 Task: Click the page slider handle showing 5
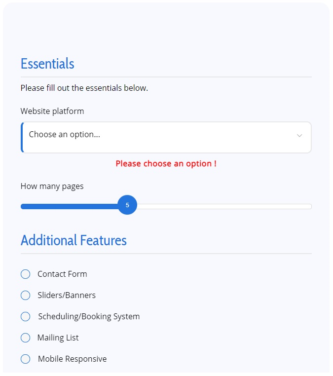(127, 205)
